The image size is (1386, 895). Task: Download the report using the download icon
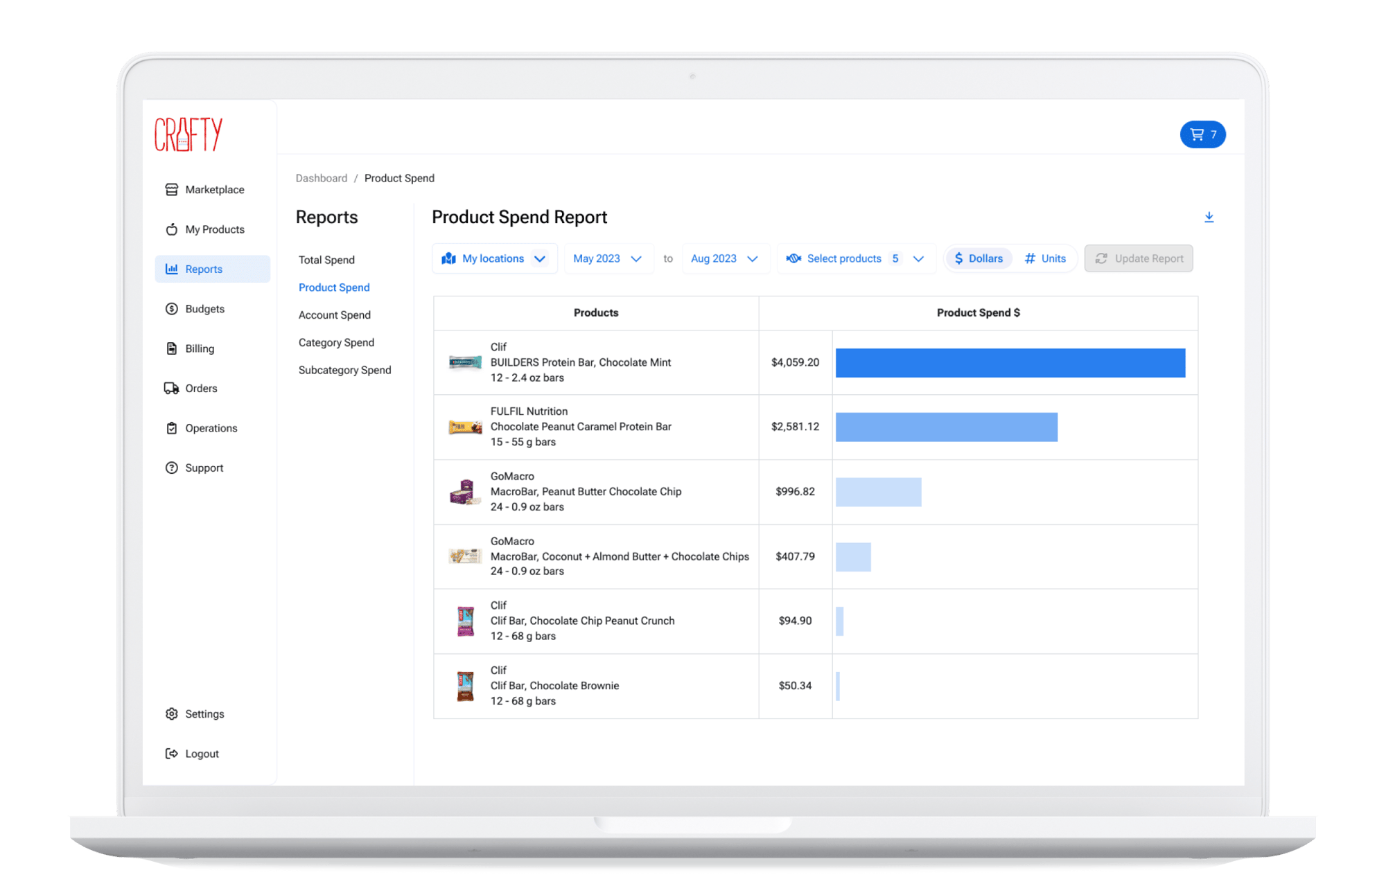1209,218
